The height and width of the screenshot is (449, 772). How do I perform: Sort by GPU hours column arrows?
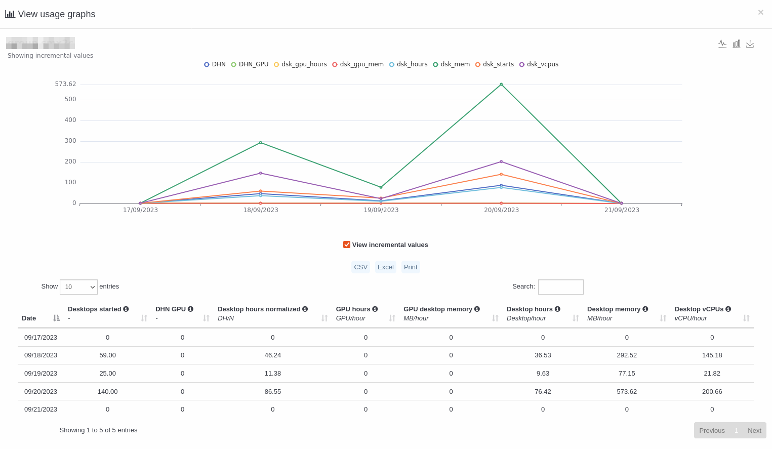click(x=392, y=318)
